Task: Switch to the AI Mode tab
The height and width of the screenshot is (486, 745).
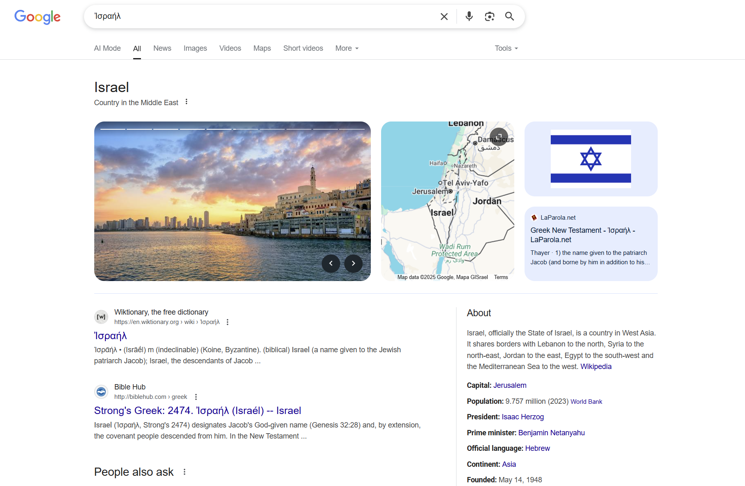Action: coord(107,48)
